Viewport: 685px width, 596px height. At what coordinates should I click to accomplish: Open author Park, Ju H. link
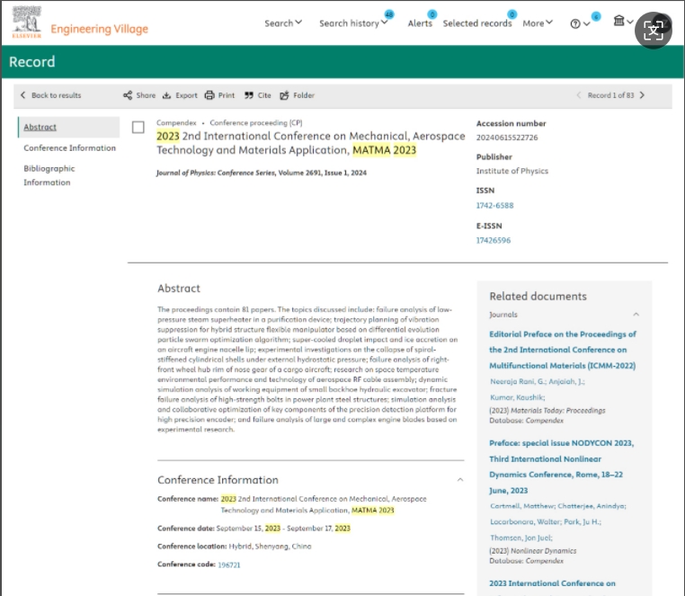coord(583,521)
